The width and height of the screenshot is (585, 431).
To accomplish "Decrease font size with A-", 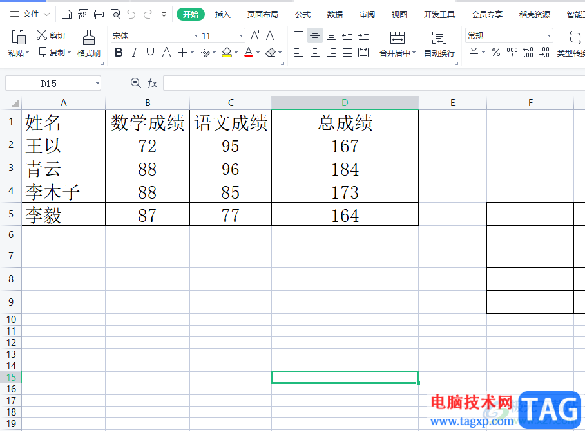I will [x=271, y=36].
